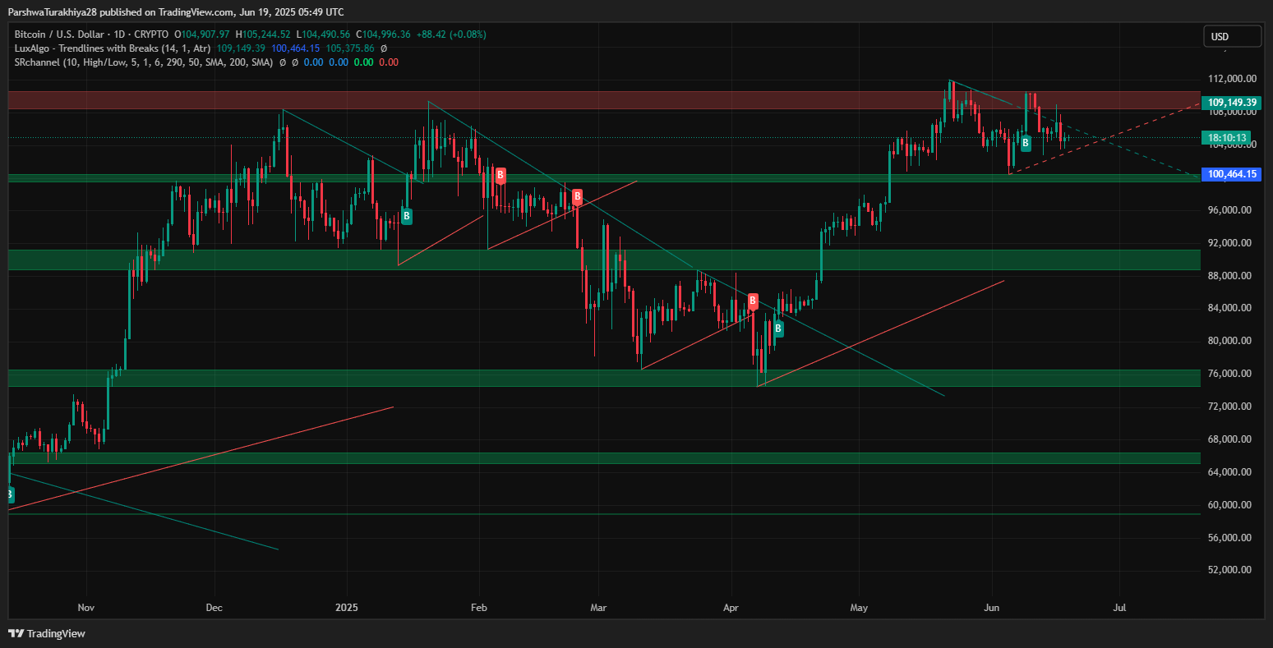Click the green B marker in mid-January
Viewport: 1273px width, 648px height.
pos(406,216)
